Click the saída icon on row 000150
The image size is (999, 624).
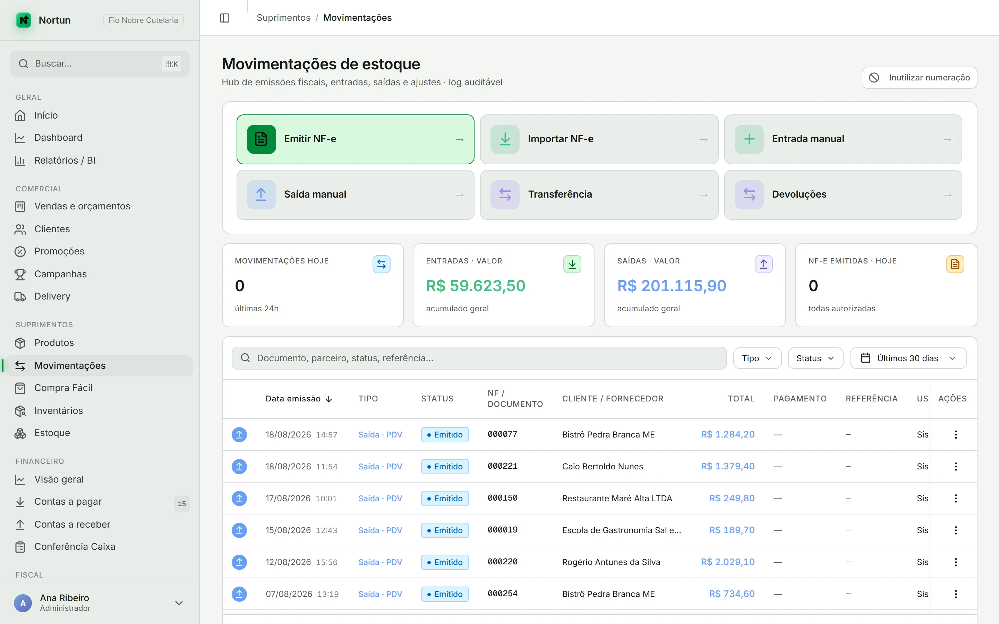click(239, 498)
